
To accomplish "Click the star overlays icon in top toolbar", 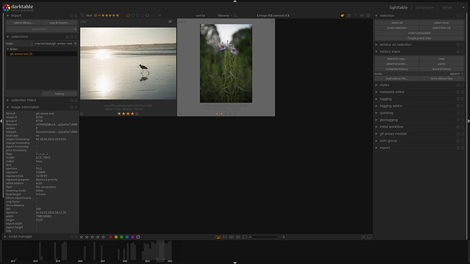I will coord(349,15).
